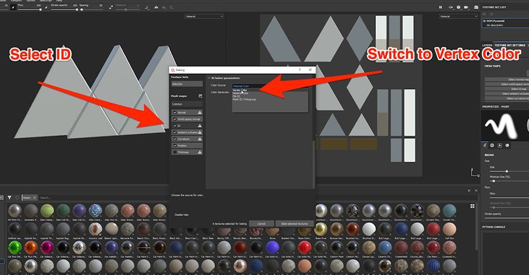This screenshot has width=529, height=275.
Task: Click the expand panel icon left of the shelf
Action: point(2,198)
